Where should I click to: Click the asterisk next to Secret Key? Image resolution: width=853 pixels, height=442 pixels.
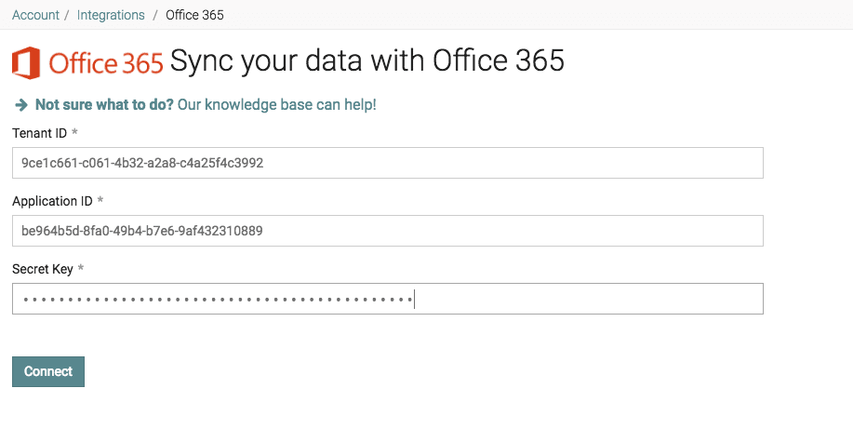point(81,269)
